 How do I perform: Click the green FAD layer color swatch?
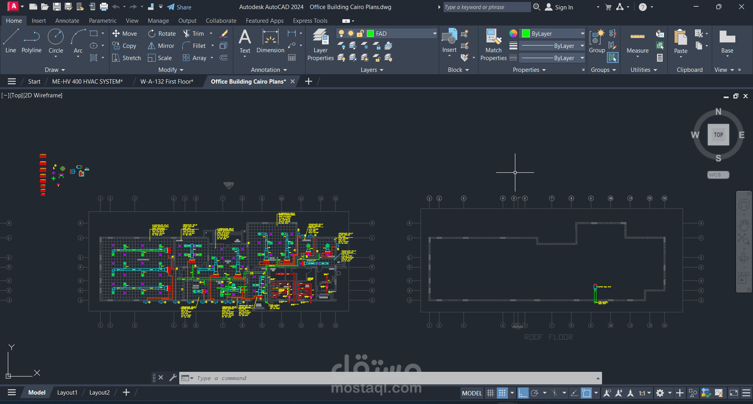tap(370, 34)
